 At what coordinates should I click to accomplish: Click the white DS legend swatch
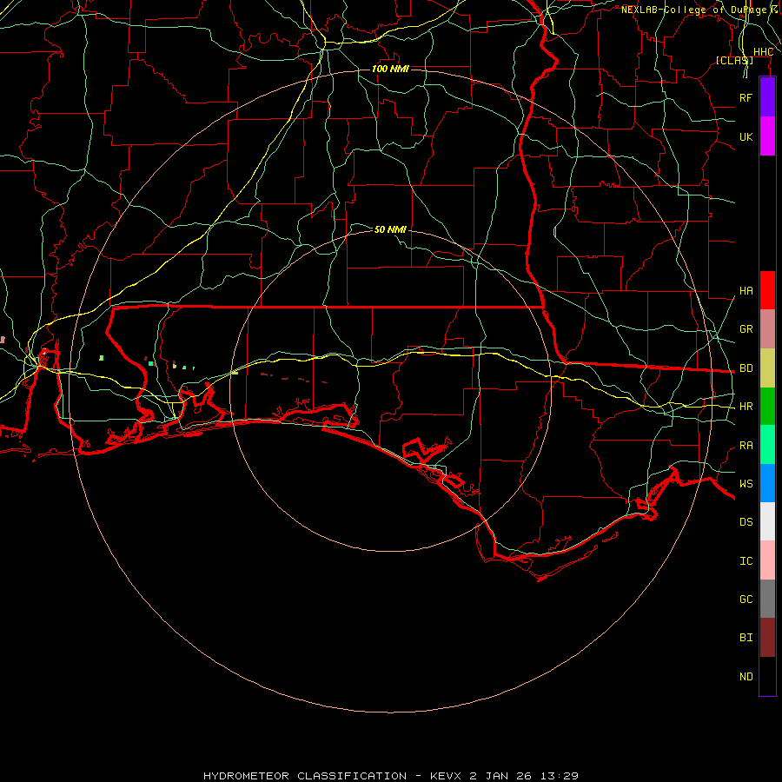point(767,521)
